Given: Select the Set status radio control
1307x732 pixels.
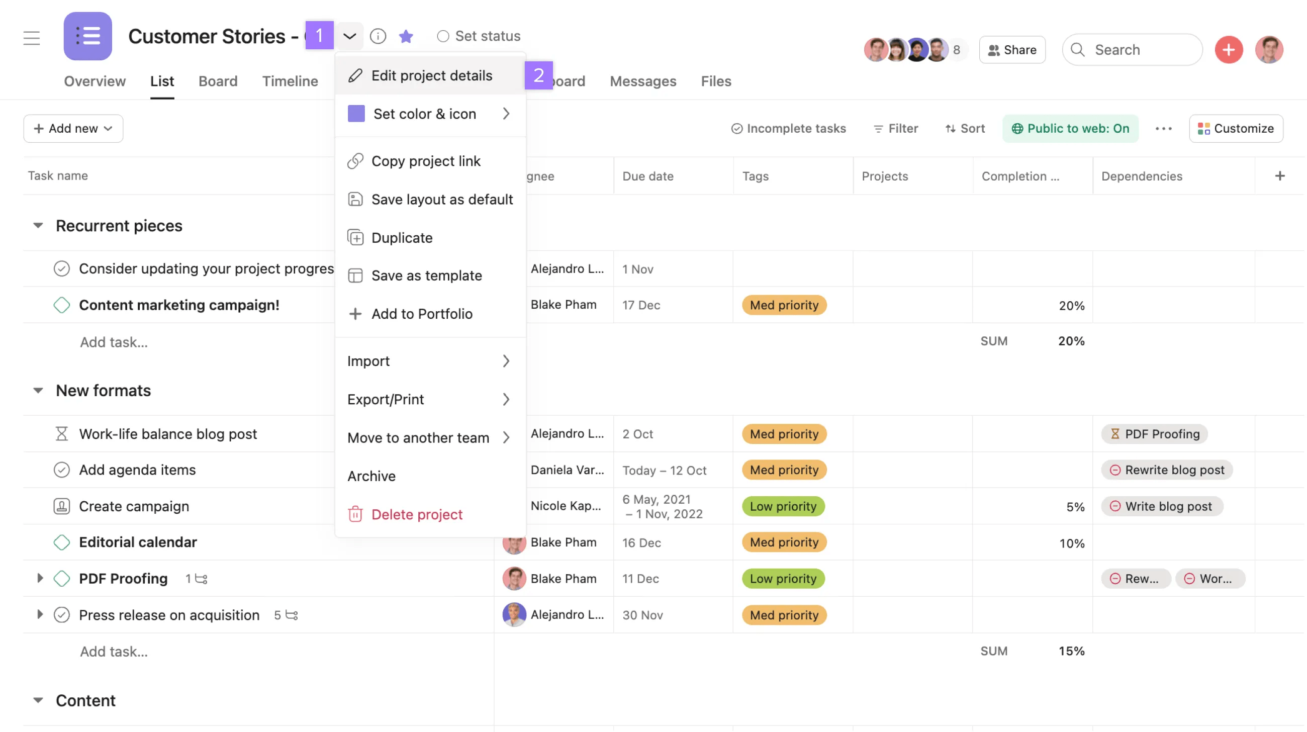Looking at the screenshot, I should click(443, 36).
